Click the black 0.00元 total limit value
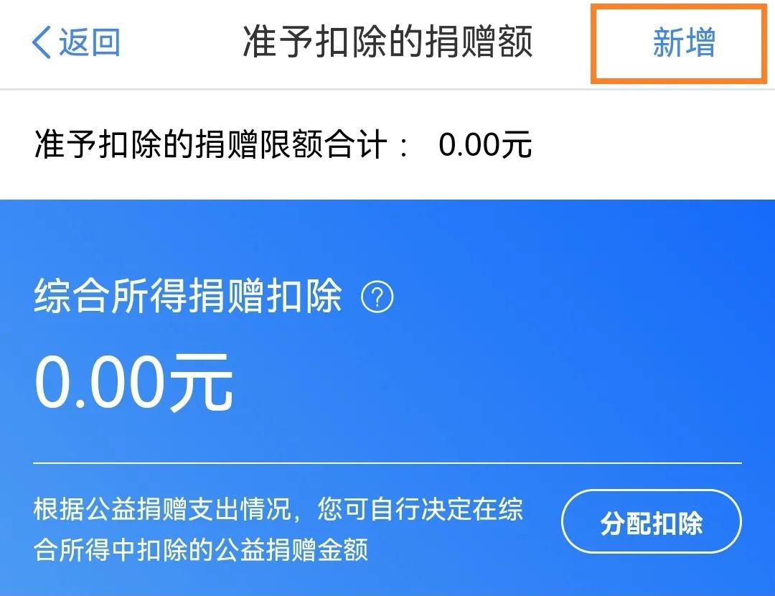 485,144
